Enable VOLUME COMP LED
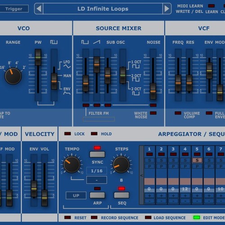This screenshot has width=225, height=225. (x=178, y=113)
